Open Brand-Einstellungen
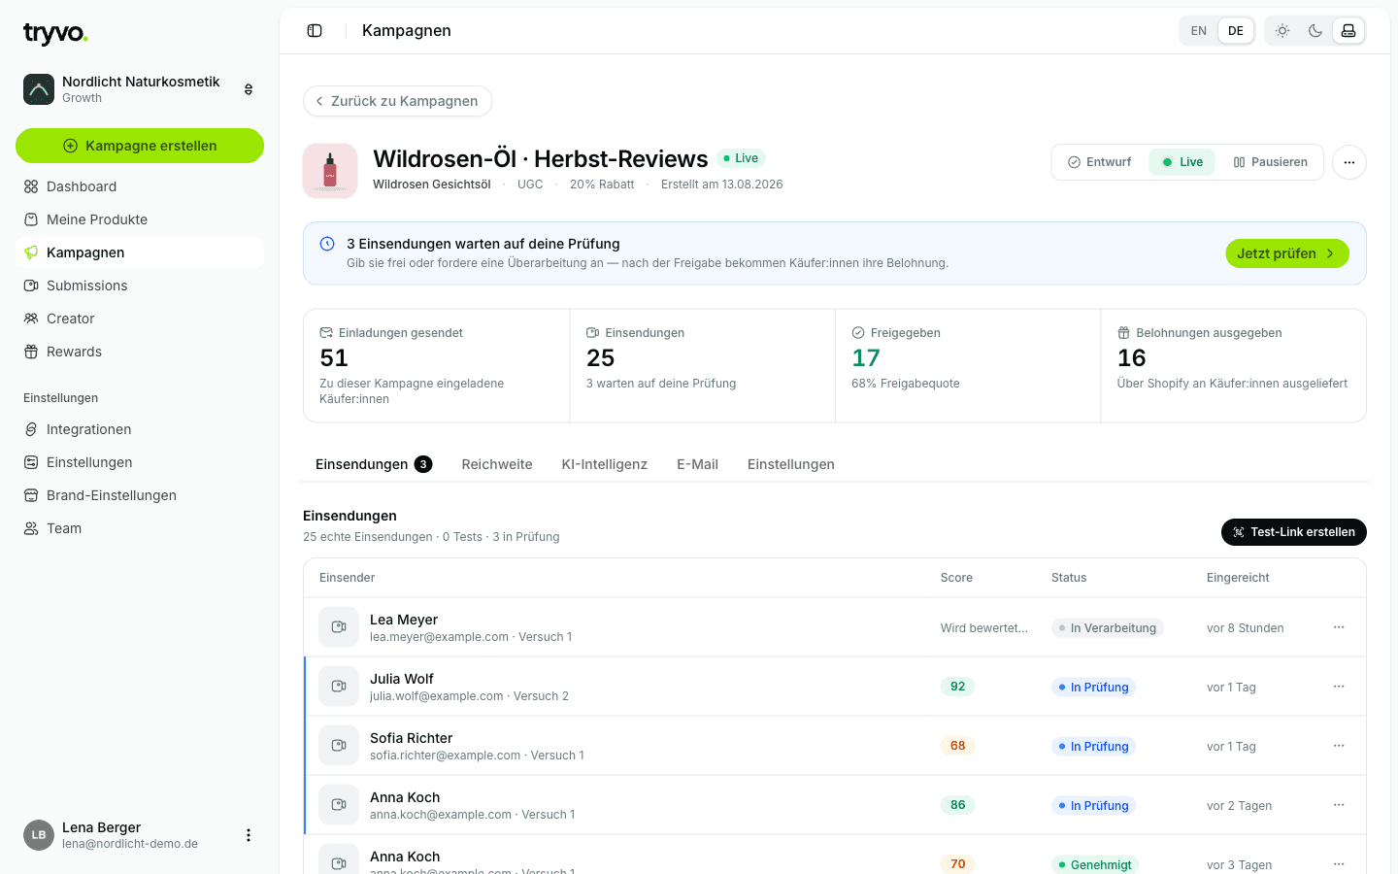 tap(140, 495)
